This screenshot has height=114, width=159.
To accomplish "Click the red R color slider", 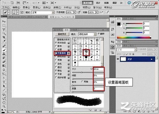I will coord(134,24).
